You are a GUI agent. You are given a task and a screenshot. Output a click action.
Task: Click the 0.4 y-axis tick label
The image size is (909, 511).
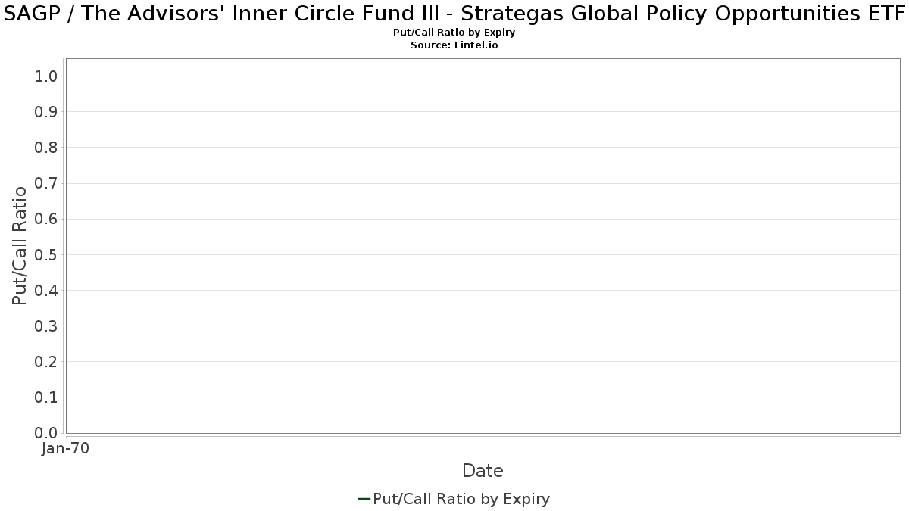pyautogui.click(x=47, y=290)
